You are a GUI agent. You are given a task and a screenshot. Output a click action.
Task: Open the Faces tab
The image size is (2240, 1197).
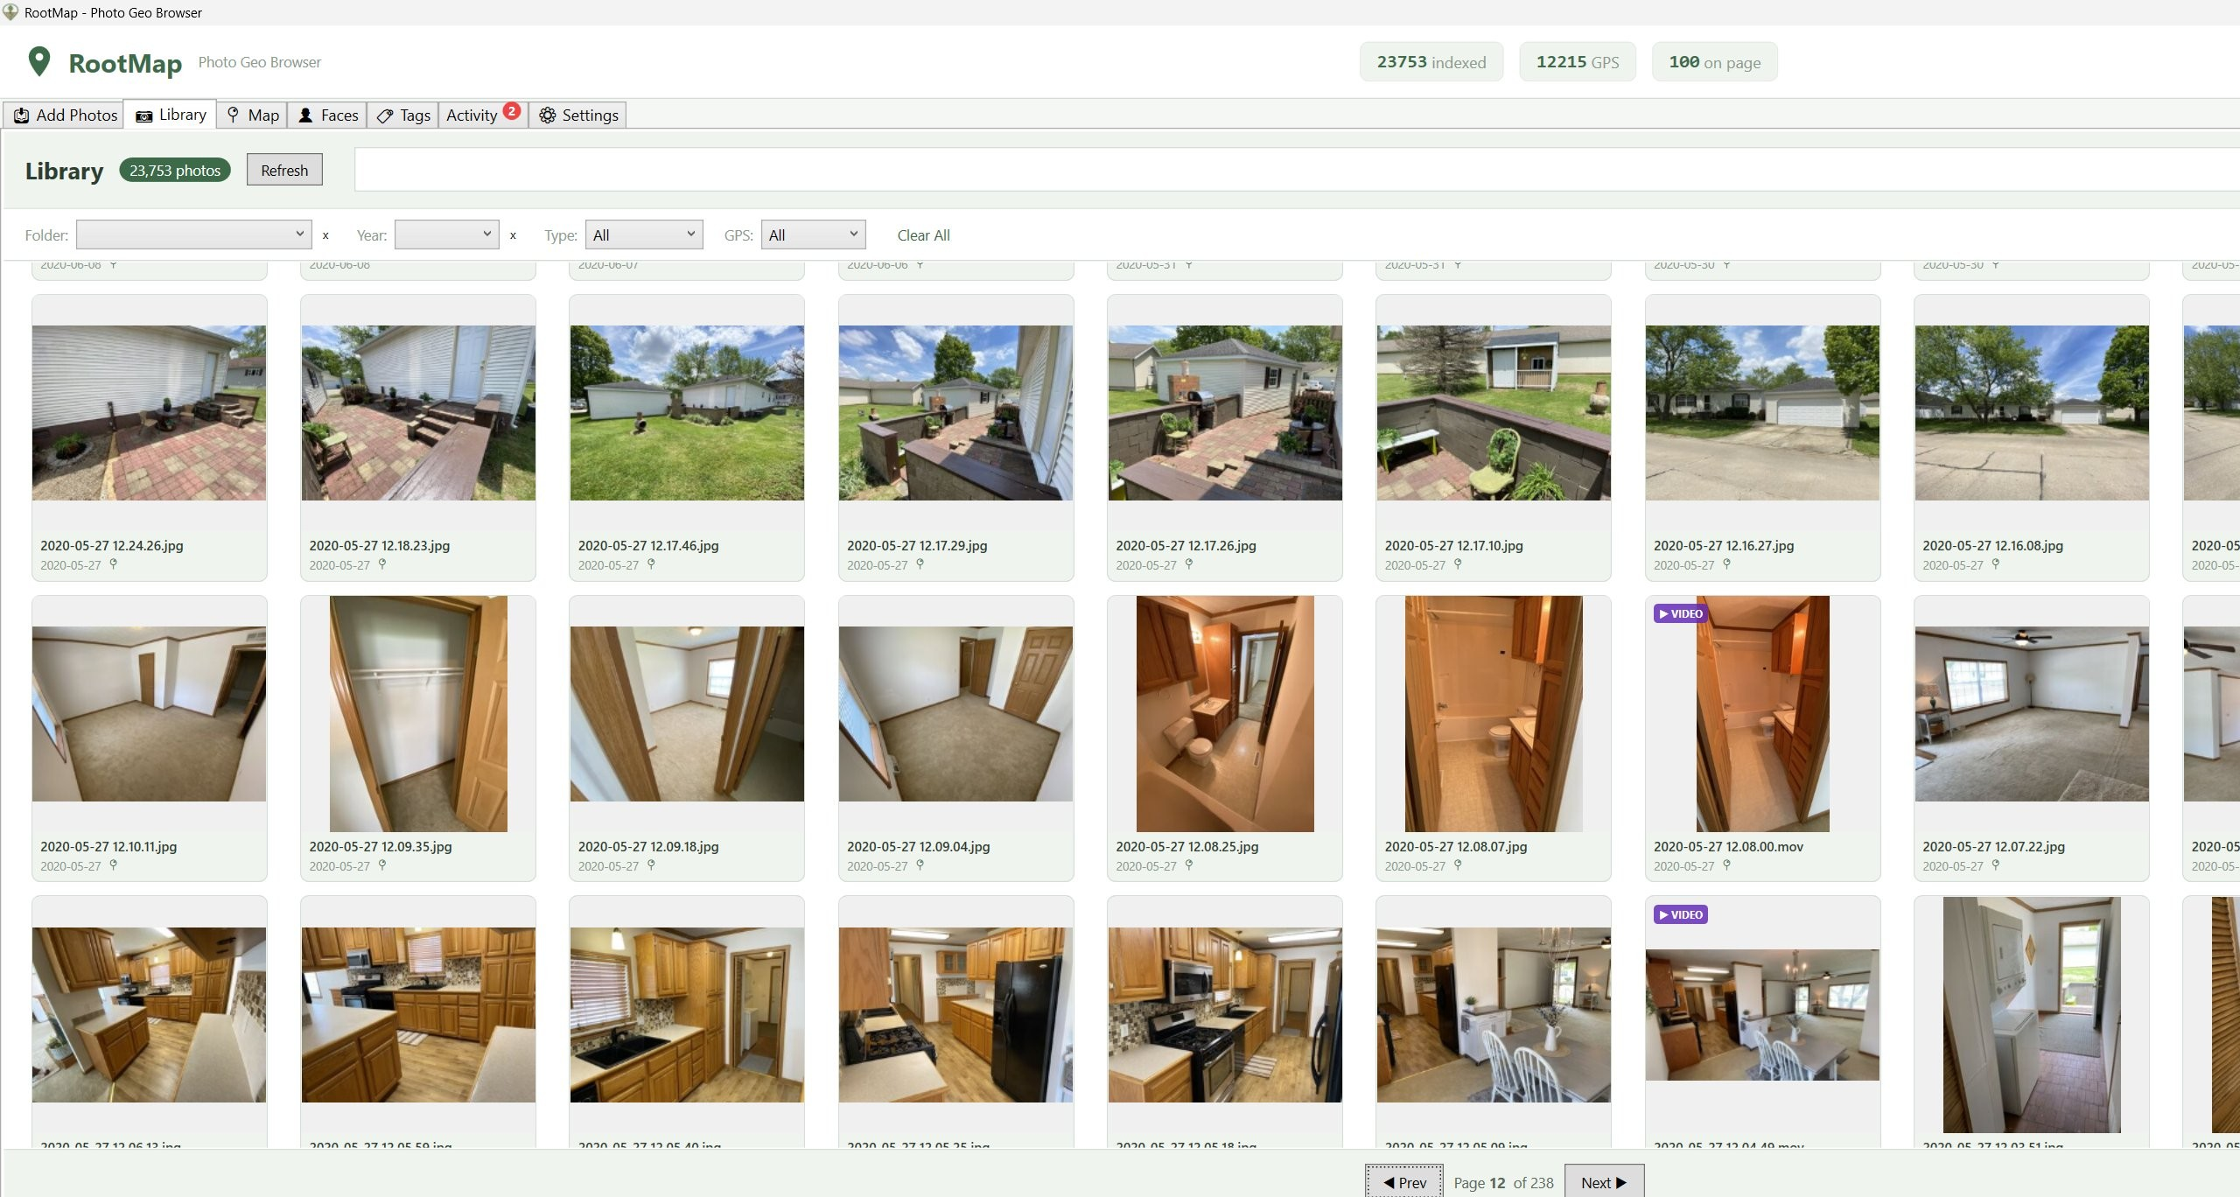coord(328,115)
